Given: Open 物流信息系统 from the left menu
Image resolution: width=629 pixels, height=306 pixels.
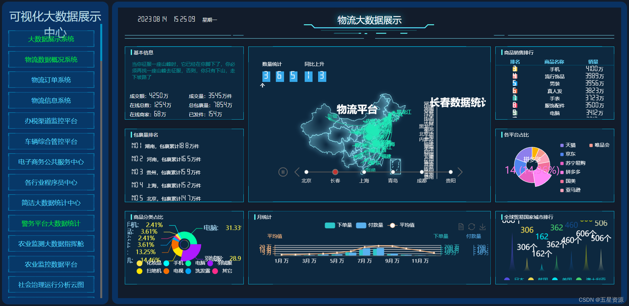Looking at the screenshot, I should coord(51,100).
